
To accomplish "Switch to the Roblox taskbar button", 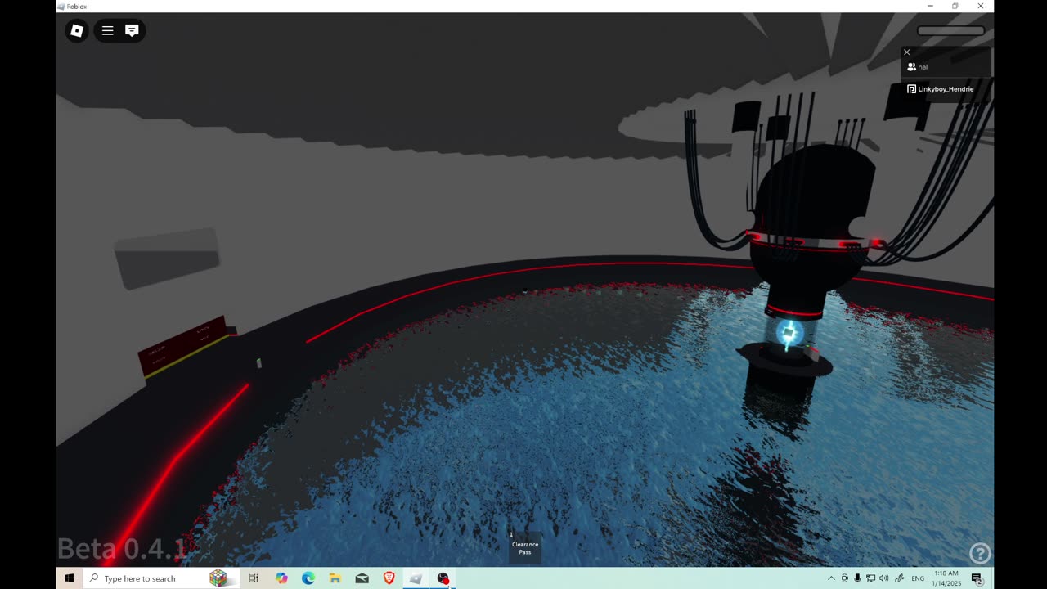I will click(416, 578).
